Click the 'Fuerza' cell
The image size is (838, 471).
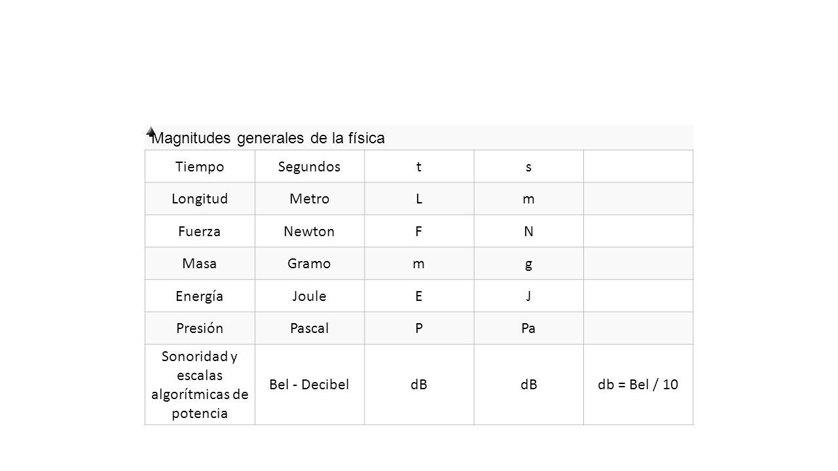click(x=200, y=231)
